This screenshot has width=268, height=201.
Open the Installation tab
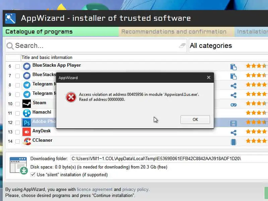click(251, 32)
